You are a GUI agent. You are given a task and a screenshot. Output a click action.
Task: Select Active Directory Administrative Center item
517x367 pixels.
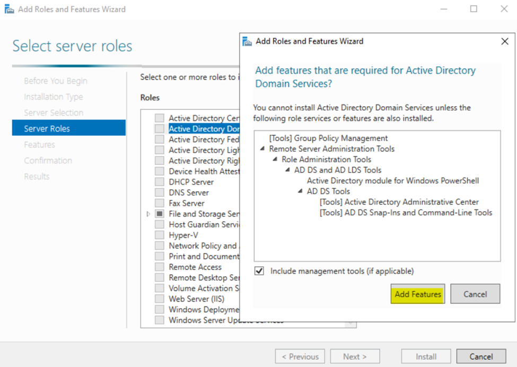(399, 202)
